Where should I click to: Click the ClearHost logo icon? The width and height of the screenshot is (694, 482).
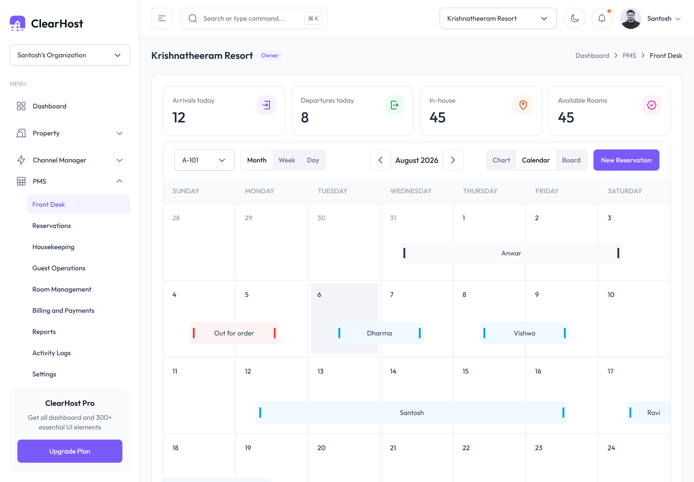click(x=17, y=23)
